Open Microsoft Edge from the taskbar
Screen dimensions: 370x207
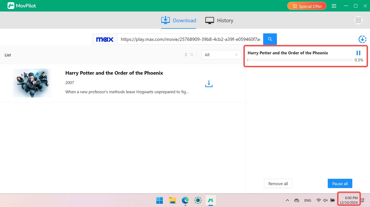click(x=185, y=200)
